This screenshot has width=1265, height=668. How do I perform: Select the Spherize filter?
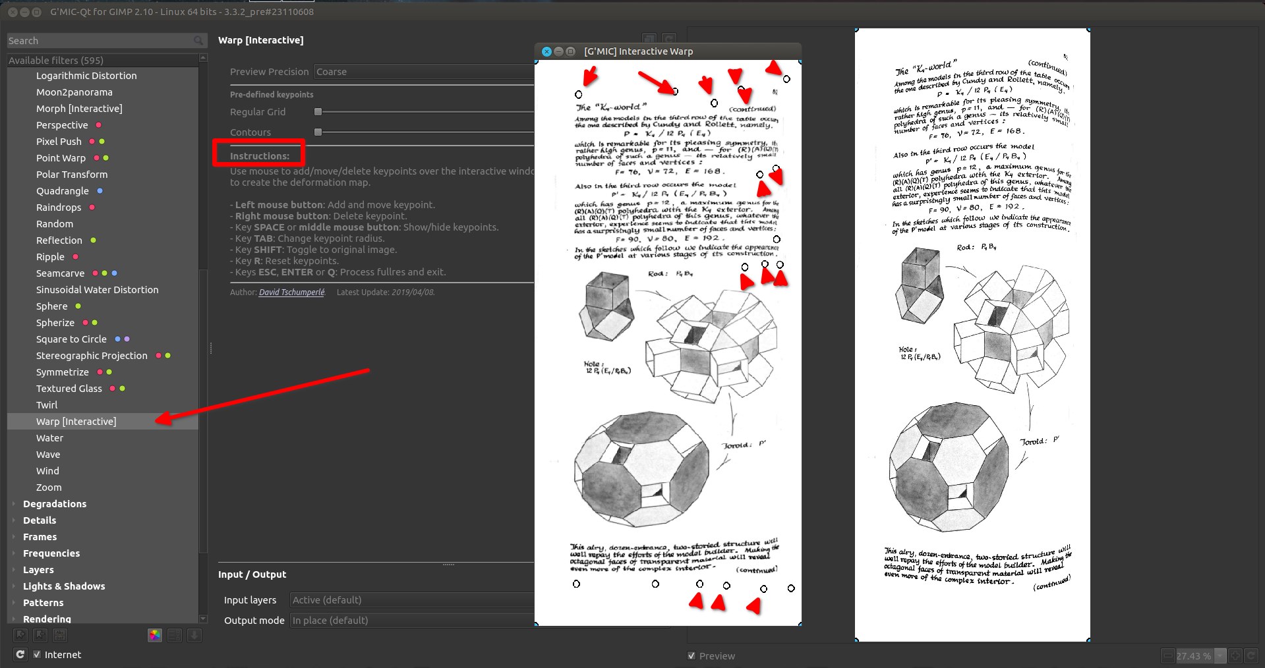tap(55, 323)
